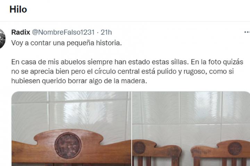Open the tweet's more options menu
This screenshot has width=250, height=166.
(x=247, y=32)
